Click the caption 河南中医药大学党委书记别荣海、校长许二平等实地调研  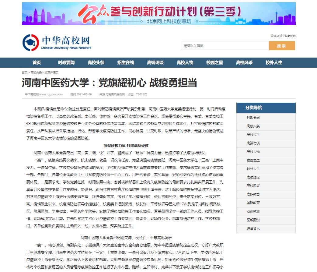126,238
